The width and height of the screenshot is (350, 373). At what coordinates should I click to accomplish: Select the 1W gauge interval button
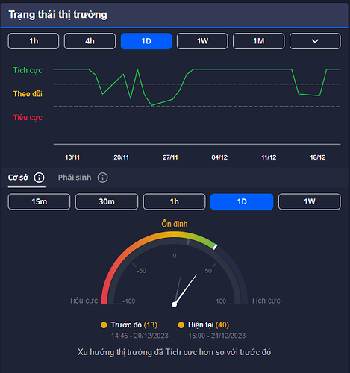310,201
